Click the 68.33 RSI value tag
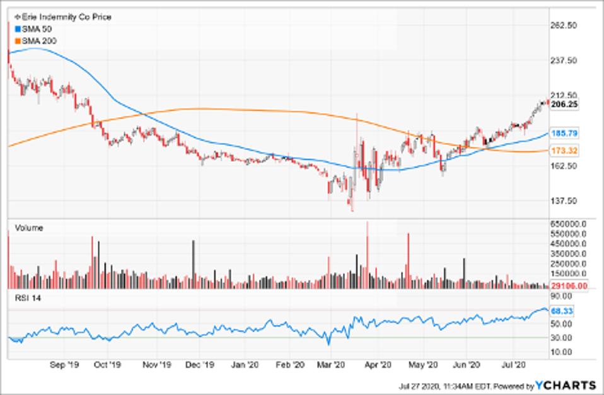 pyautogui.click(x=562, y=311)
